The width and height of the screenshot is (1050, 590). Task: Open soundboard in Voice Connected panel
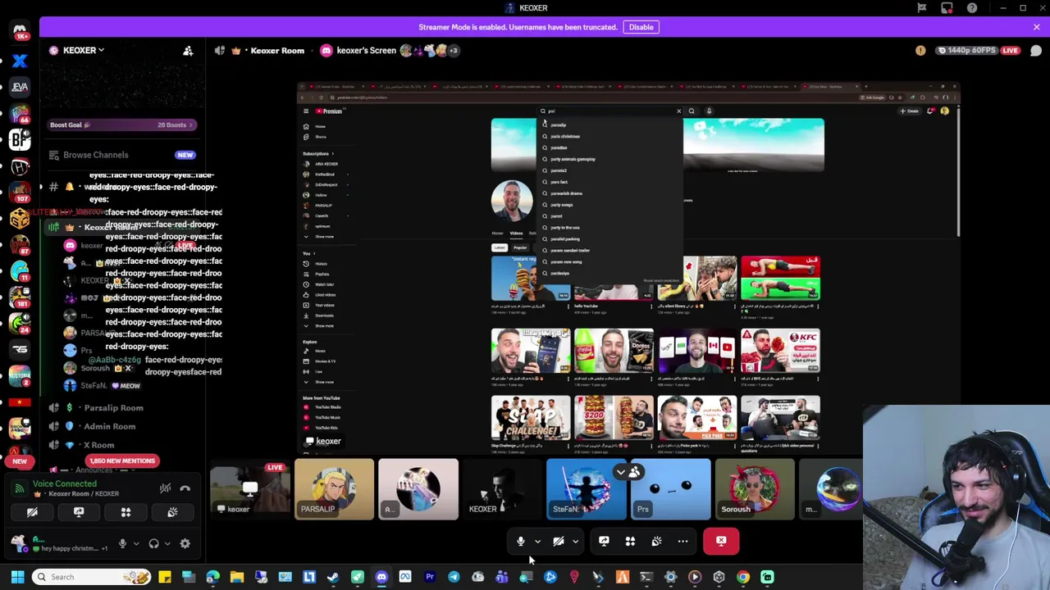[172, 512]
